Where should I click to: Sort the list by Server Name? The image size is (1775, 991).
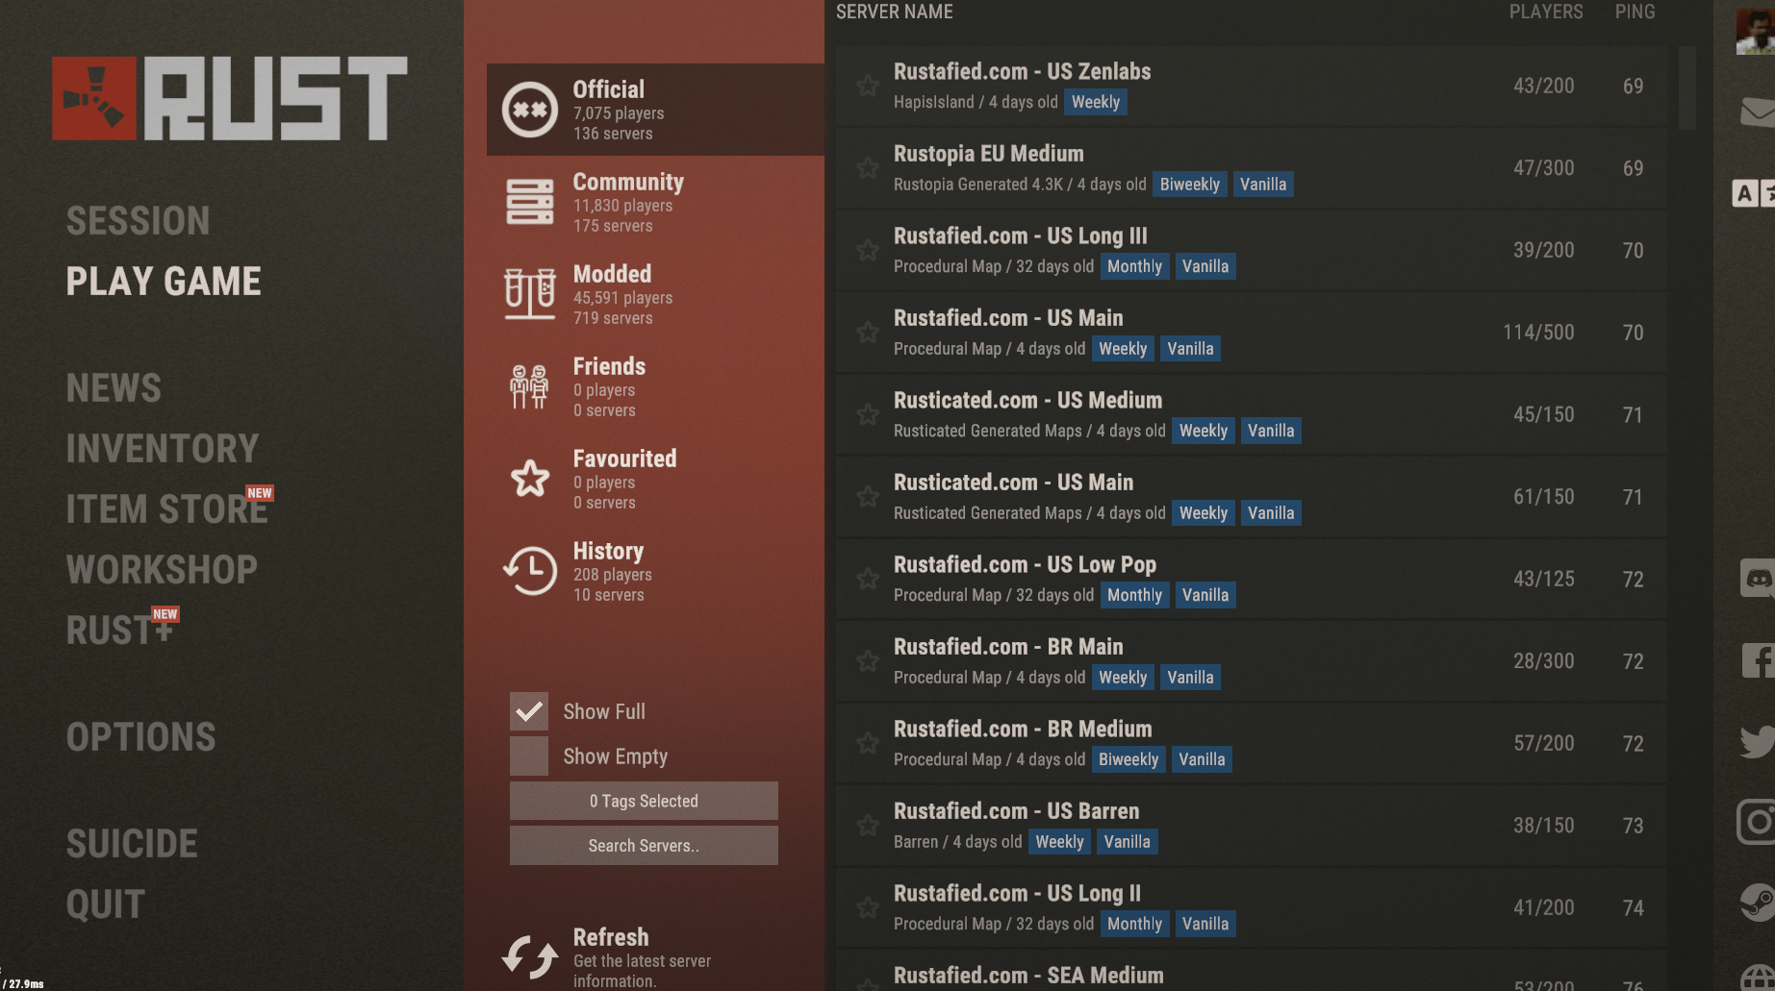[x=894, y=12]
